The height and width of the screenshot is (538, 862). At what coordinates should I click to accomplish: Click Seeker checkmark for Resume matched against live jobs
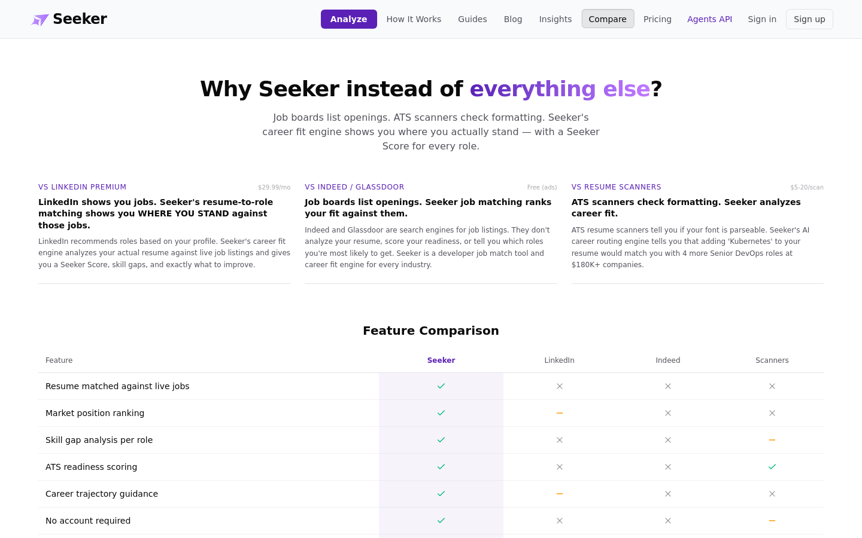coord(441,386)
